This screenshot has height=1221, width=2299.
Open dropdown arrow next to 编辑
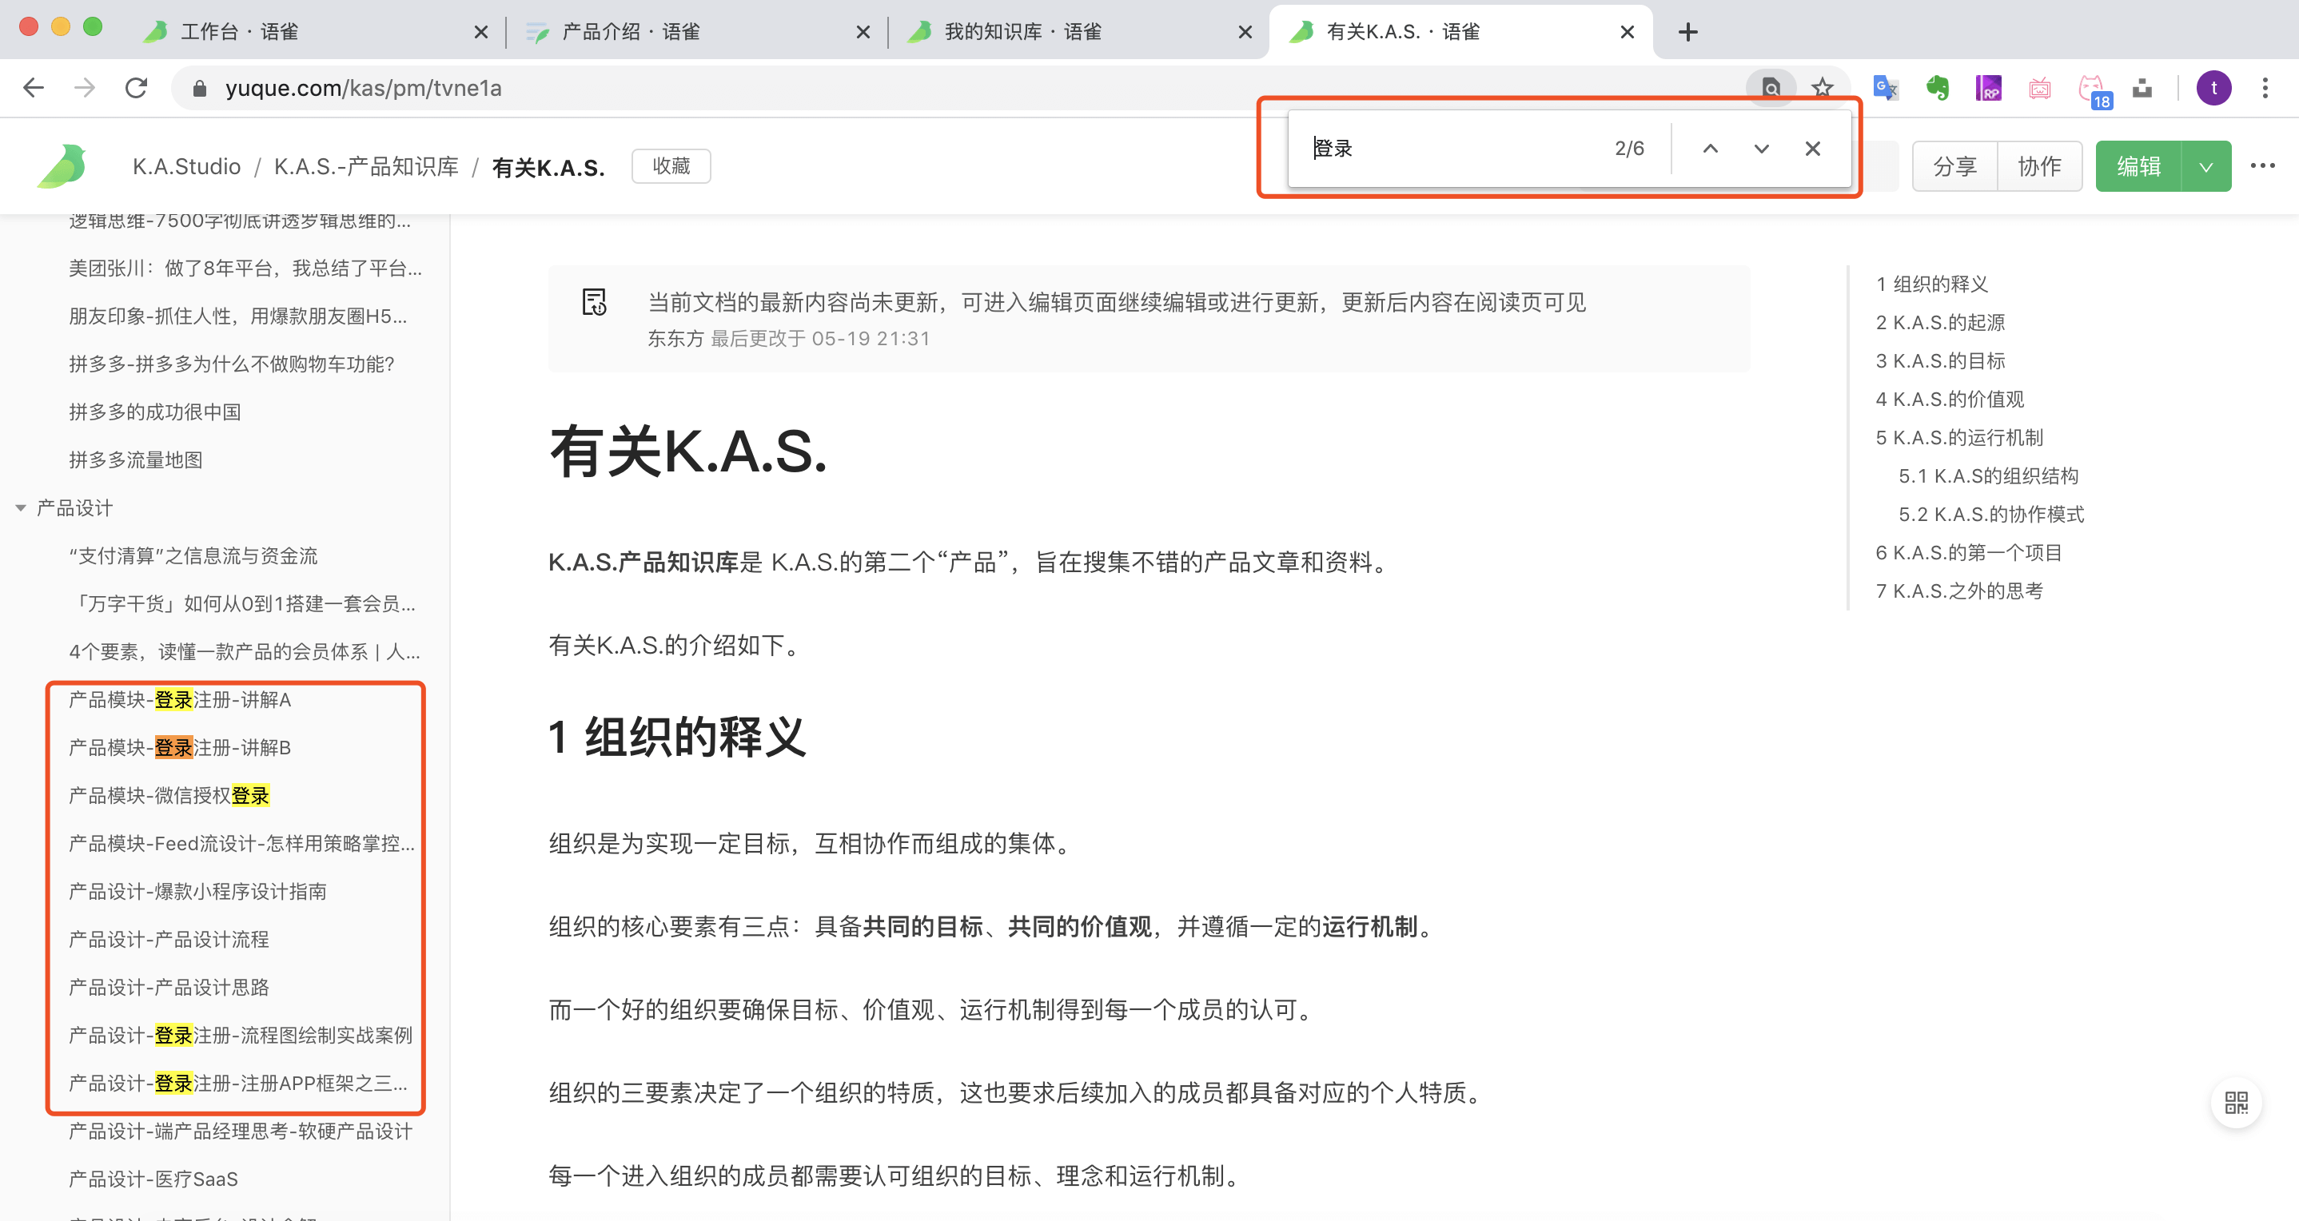click(2206, 166)
